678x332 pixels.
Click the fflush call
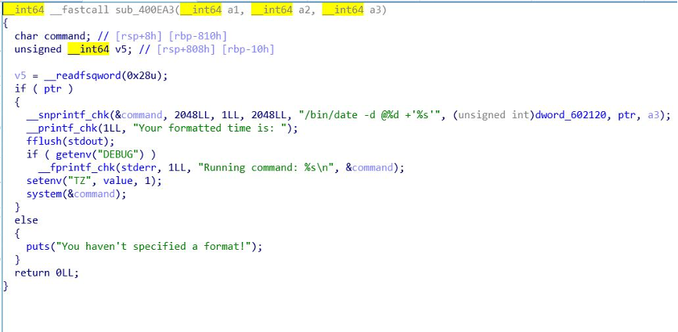click(x=44, y=142)
